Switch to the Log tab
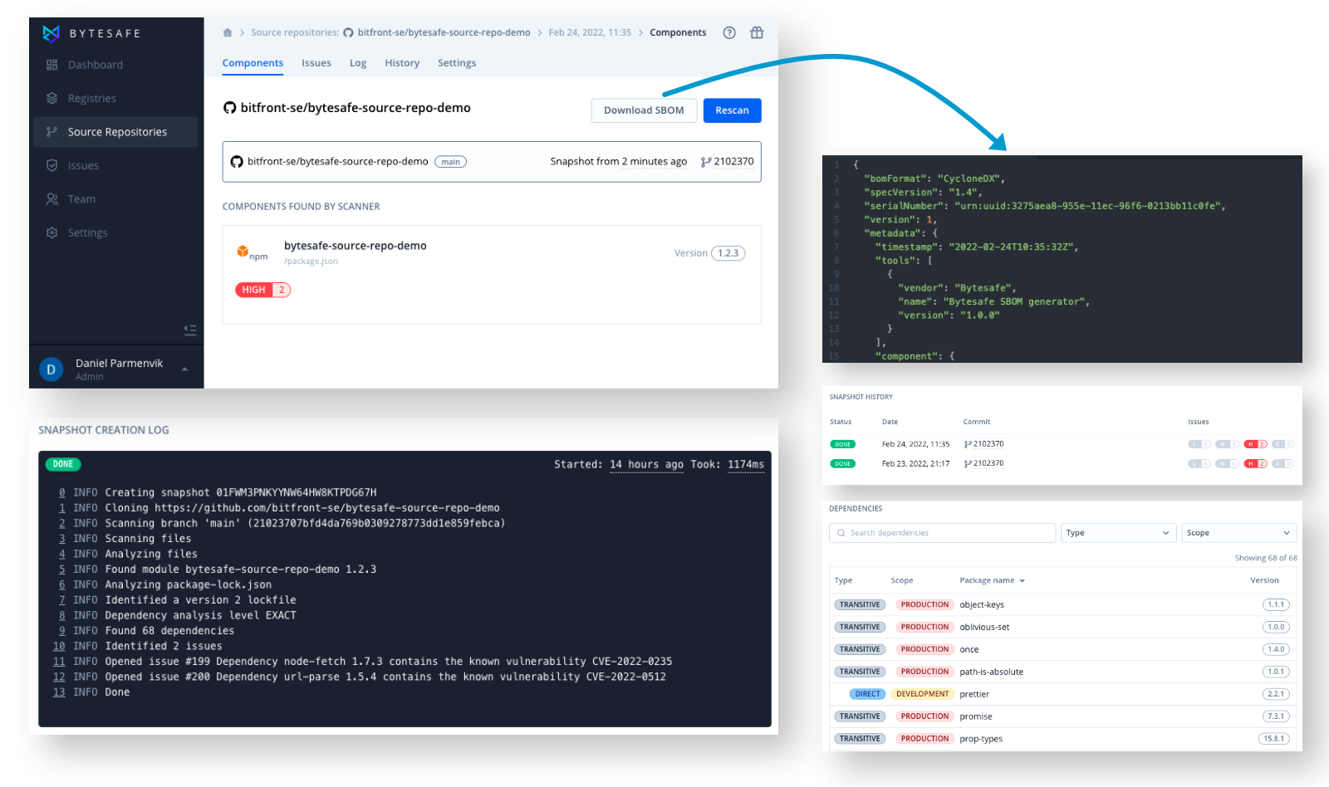 point(358,63)
